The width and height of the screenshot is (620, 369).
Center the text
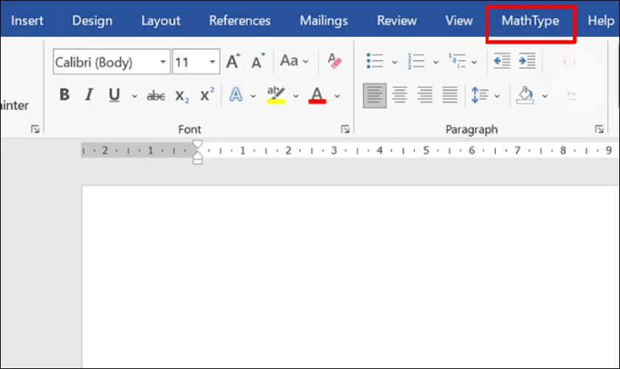[400, 95]
